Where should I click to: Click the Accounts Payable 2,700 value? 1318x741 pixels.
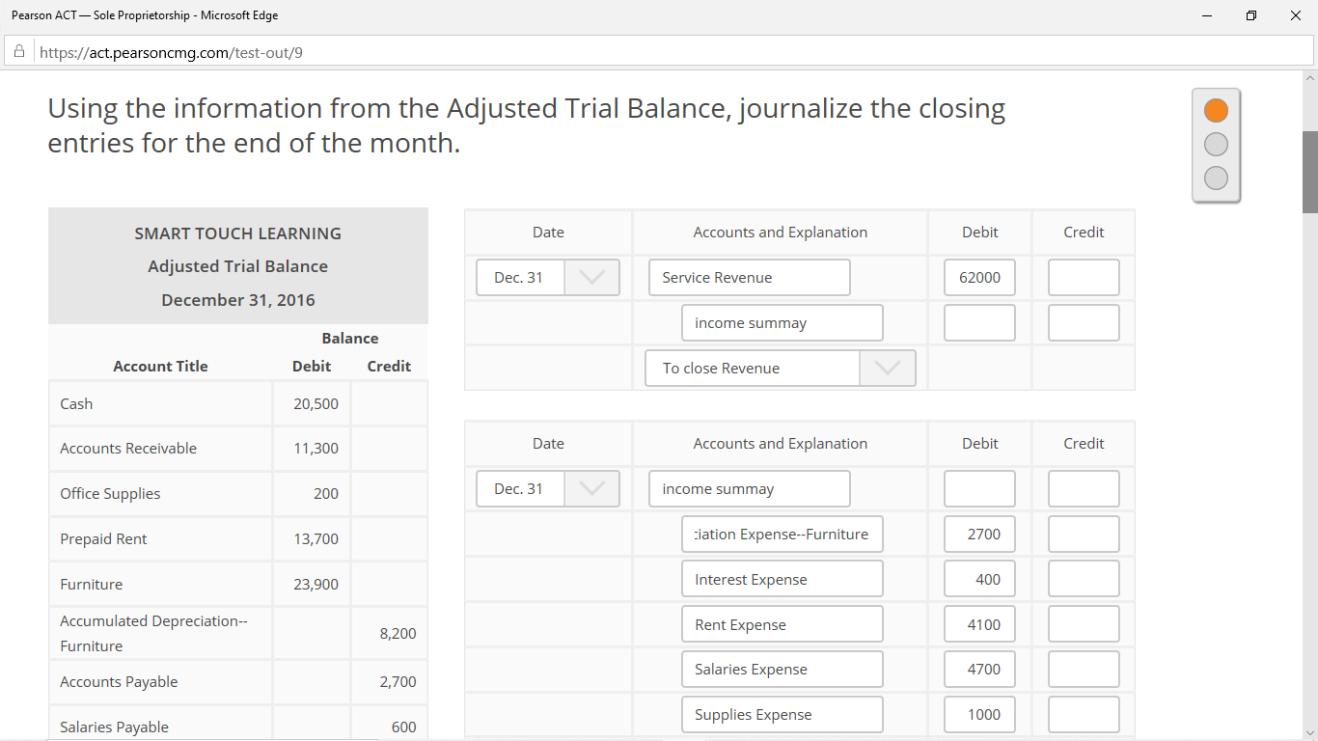398,681
